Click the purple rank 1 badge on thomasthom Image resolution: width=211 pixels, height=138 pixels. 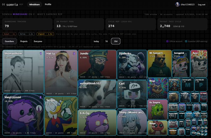tap(41, 54)
